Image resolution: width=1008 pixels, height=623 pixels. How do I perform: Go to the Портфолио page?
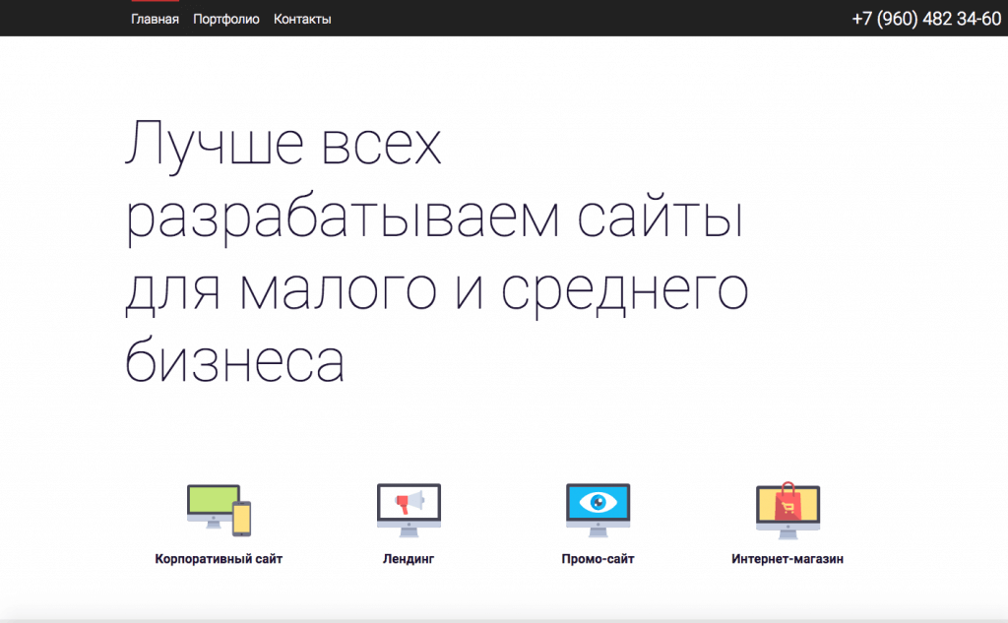[x=226, y=19]
